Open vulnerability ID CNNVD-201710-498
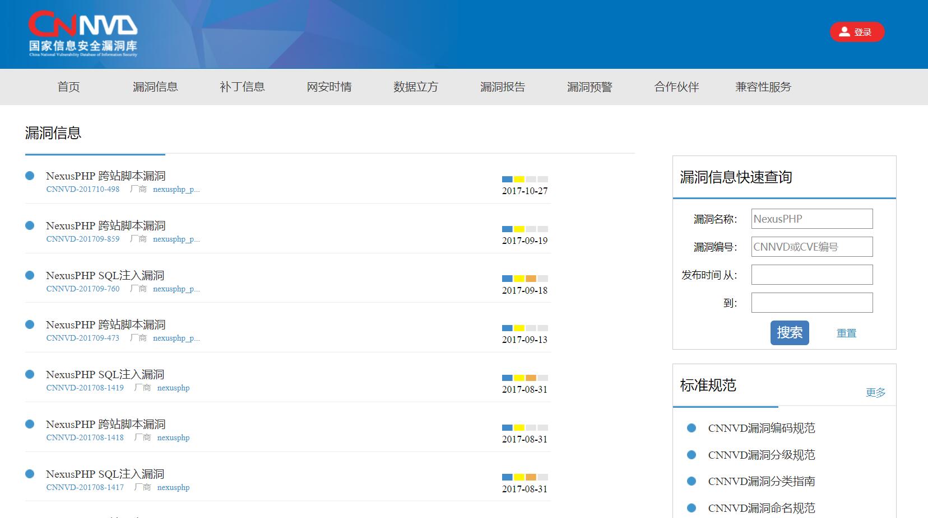Viewport: 928px width, 518px height. tap(83, 189)
